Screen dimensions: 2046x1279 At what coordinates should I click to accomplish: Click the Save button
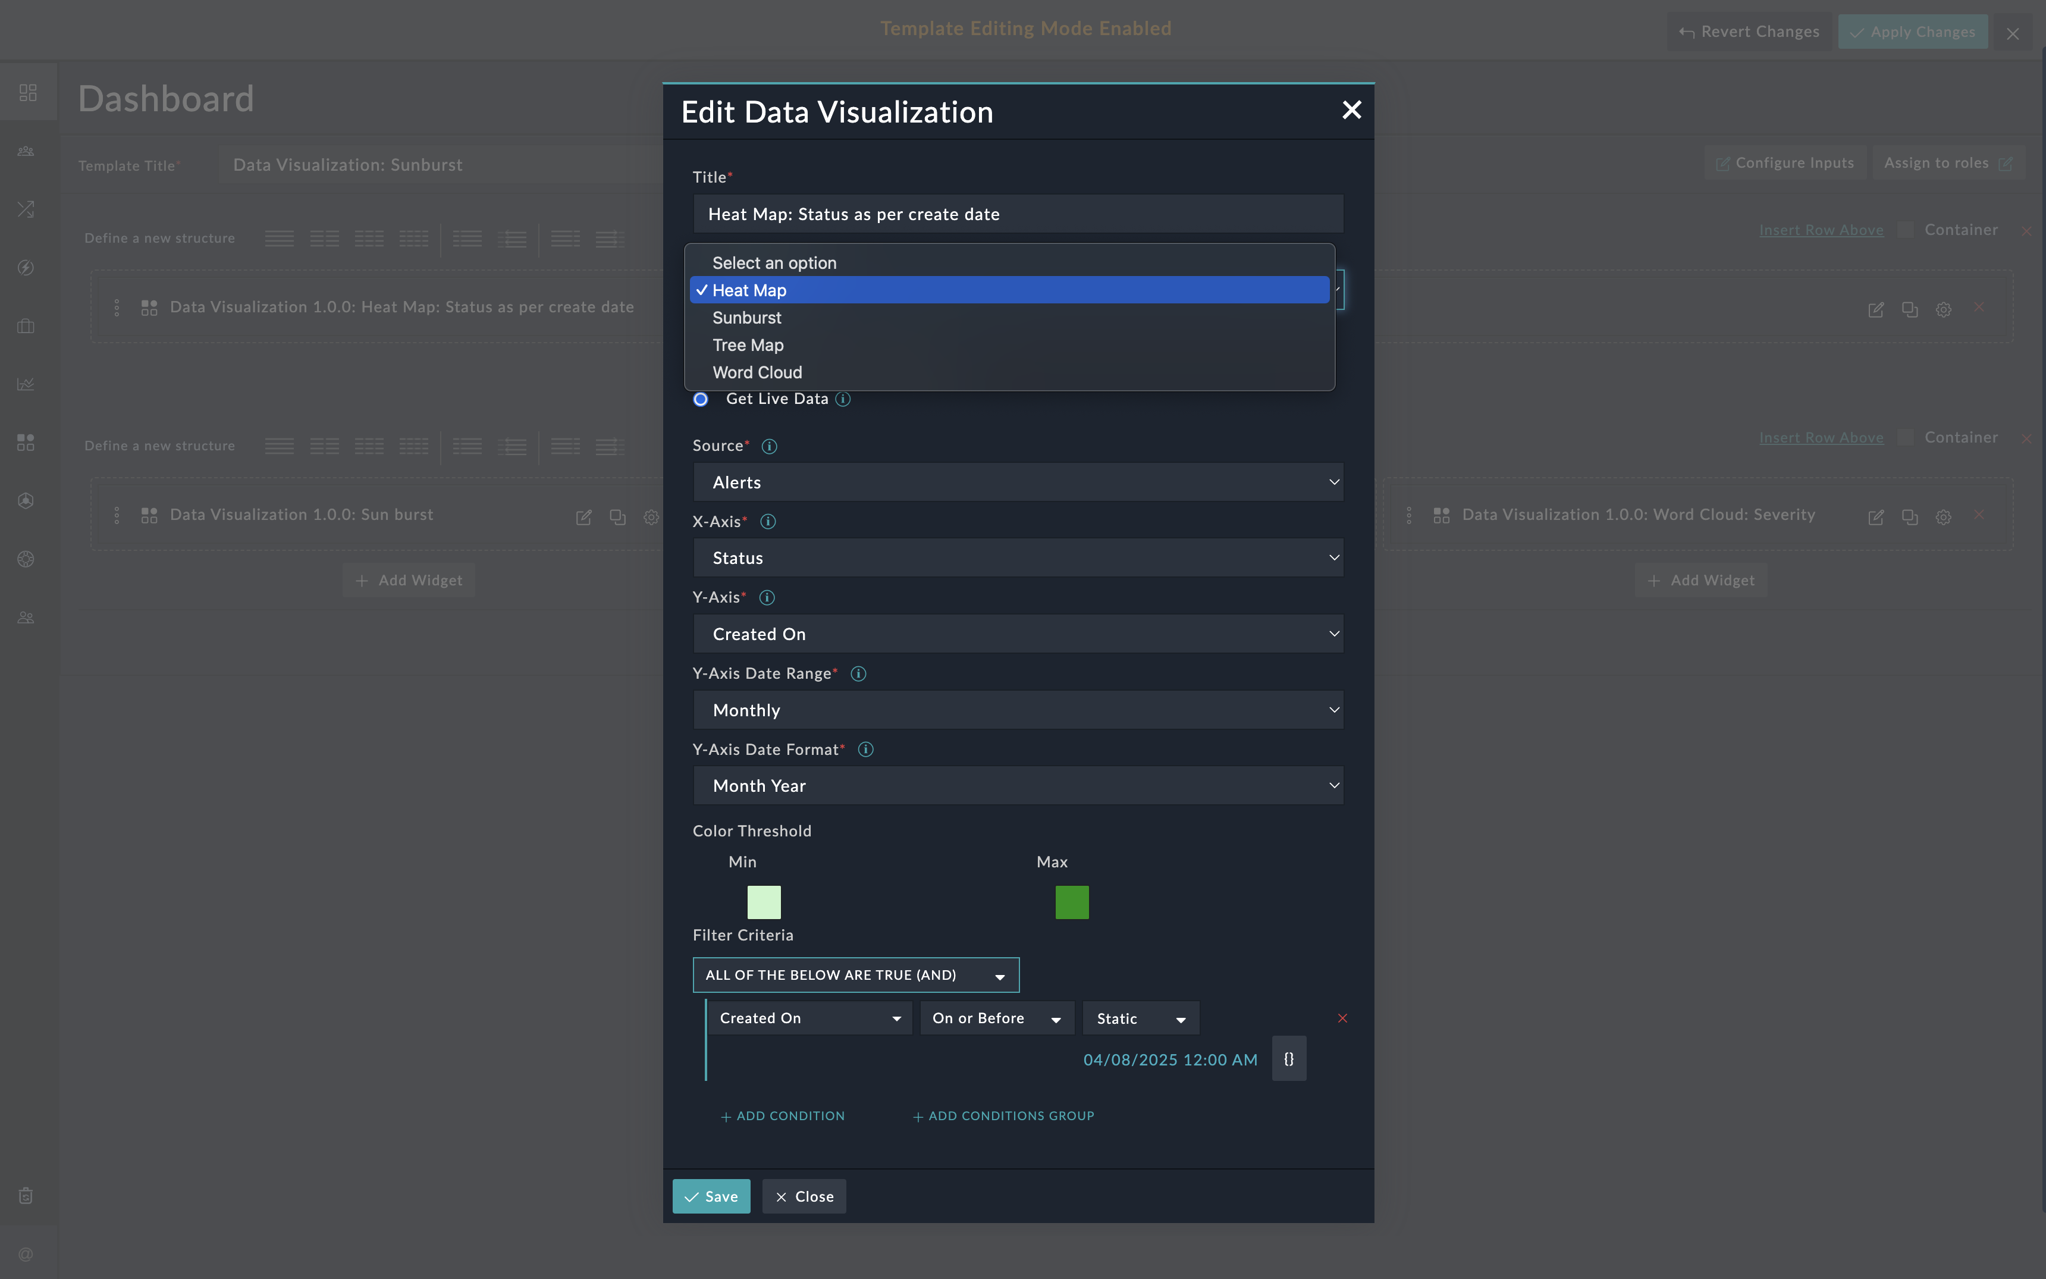click(x=711, y=1196)
